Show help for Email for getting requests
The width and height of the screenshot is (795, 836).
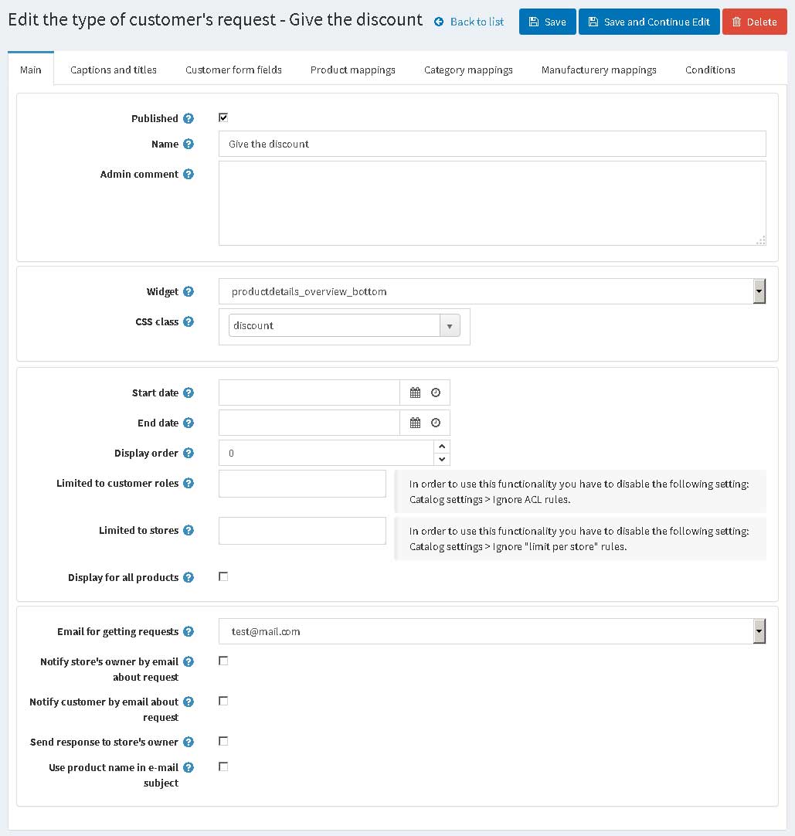click(x=189, y=631)
